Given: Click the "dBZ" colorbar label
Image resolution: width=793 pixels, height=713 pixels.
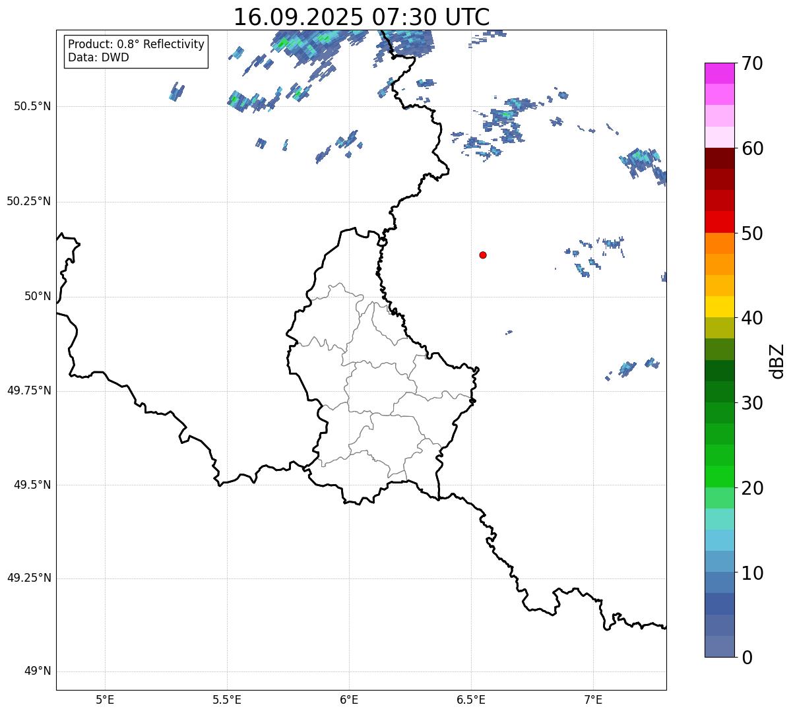Looking at the screenshot, I should tap(777, 360).
